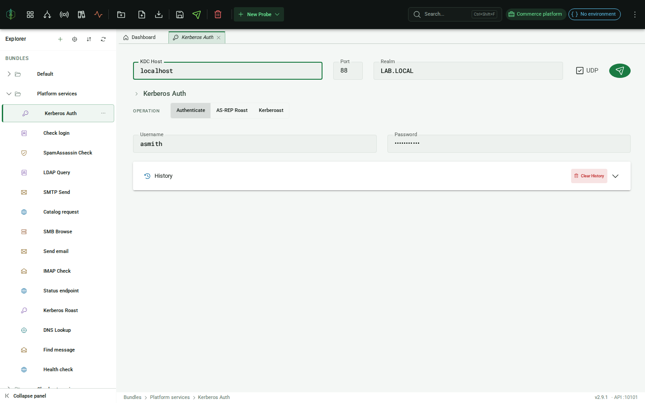The height and width of the screenshot is (403, 645).
Task: Click the green paper plane icon in the top toolbar
Action: 197,14
